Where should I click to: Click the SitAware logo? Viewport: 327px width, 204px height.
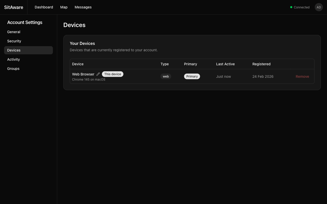(14, 7)
